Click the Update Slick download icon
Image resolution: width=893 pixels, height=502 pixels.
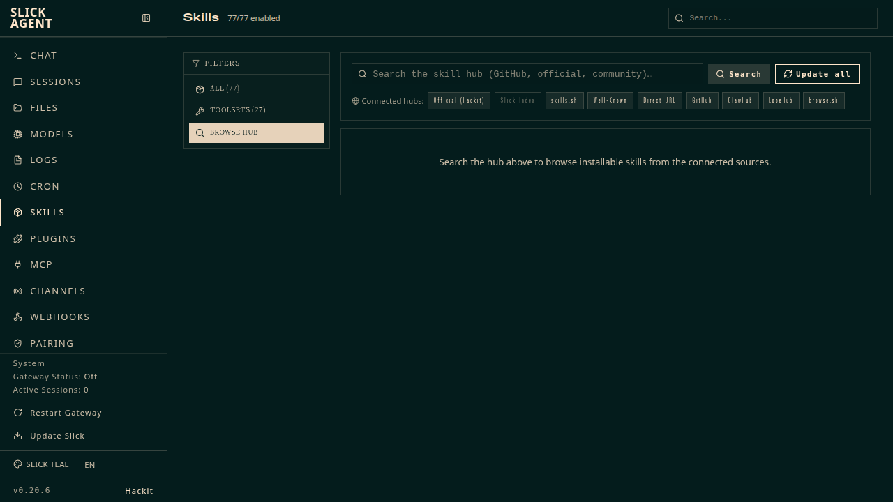point(17,436)
